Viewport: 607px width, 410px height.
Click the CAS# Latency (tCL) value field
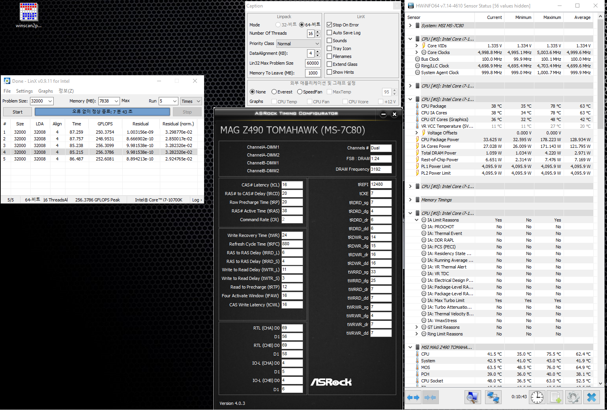[292, 185]
